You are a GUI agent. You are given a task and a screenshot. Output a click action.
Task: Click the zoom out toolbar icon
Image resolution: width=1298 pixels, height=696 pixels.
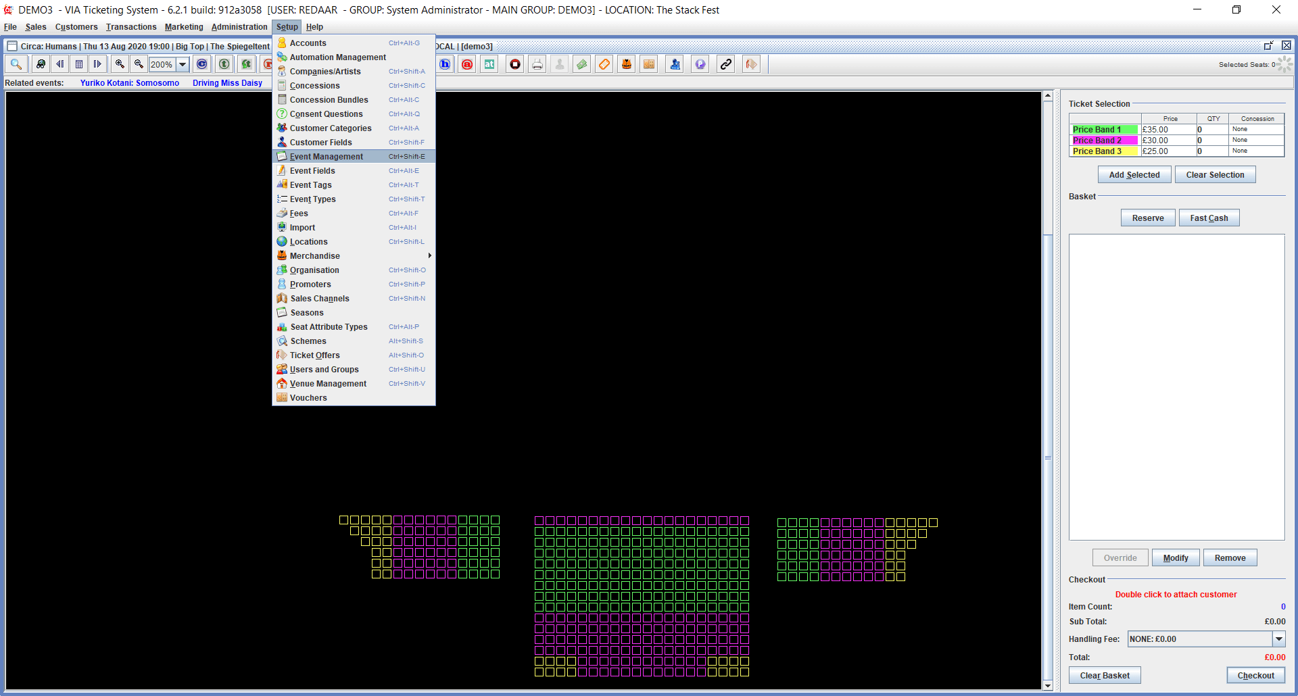click(139, 64)
